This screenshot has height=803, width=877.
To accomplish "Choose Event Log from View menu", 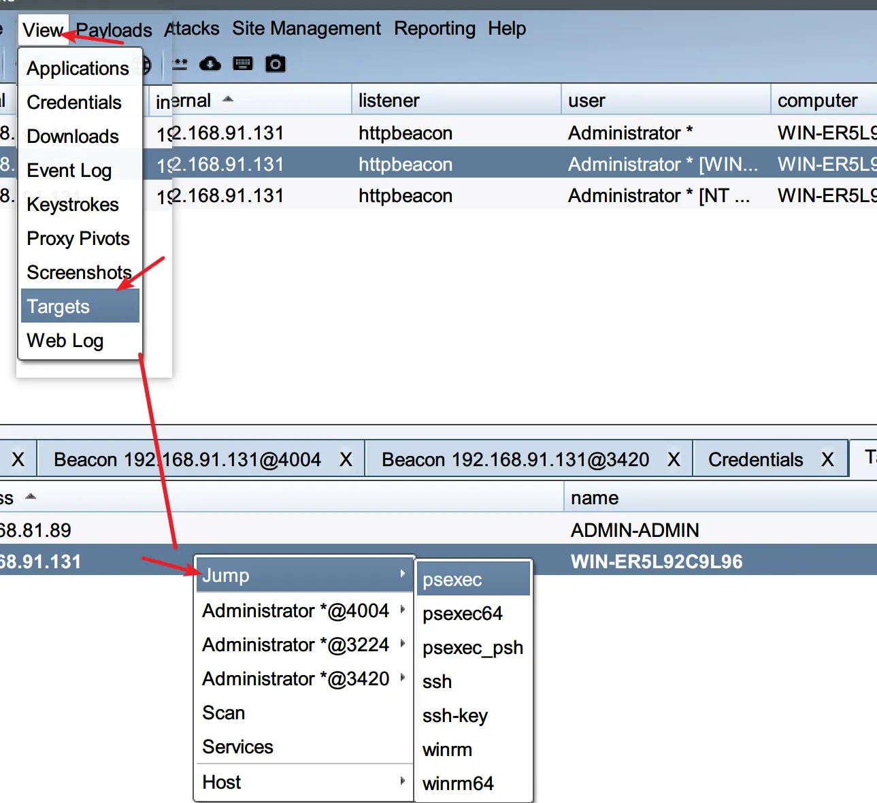I will 80,170.
